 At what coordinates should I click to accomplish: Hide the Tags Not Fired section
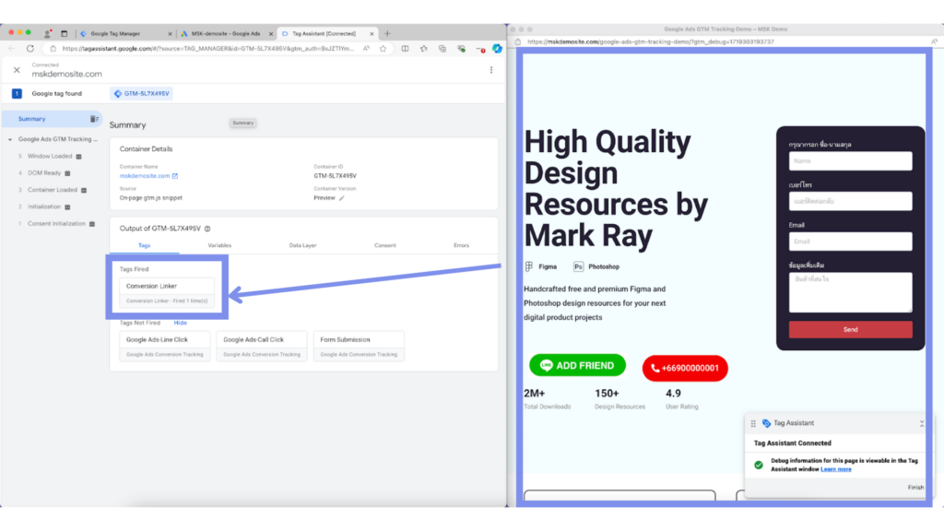pyautogui.click(x=180, y=324)
